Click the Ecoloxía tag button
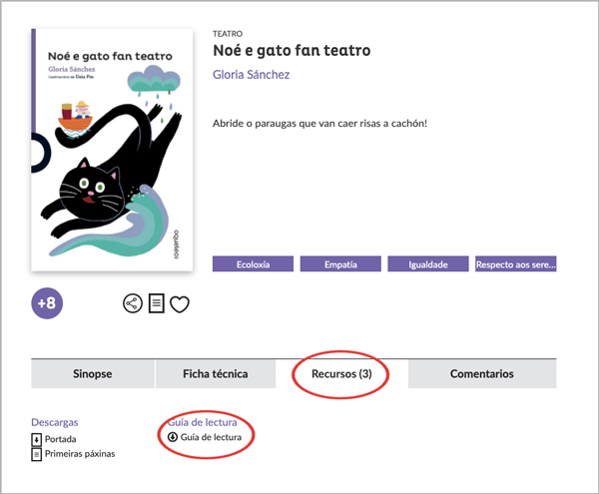Image resolution: width=599 pixels, height=494 pixels. 253,264
